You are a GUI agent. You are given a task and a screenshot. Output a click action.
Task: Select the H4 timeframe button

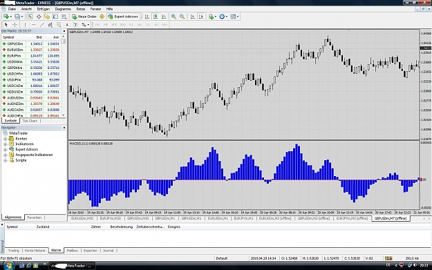[x=140, y=25]
